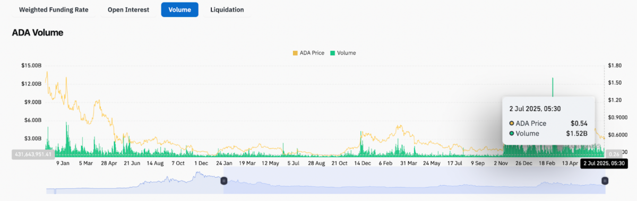The image size is (637, 201).
Task: Click the 19 Mar date label
Action: 247,163
